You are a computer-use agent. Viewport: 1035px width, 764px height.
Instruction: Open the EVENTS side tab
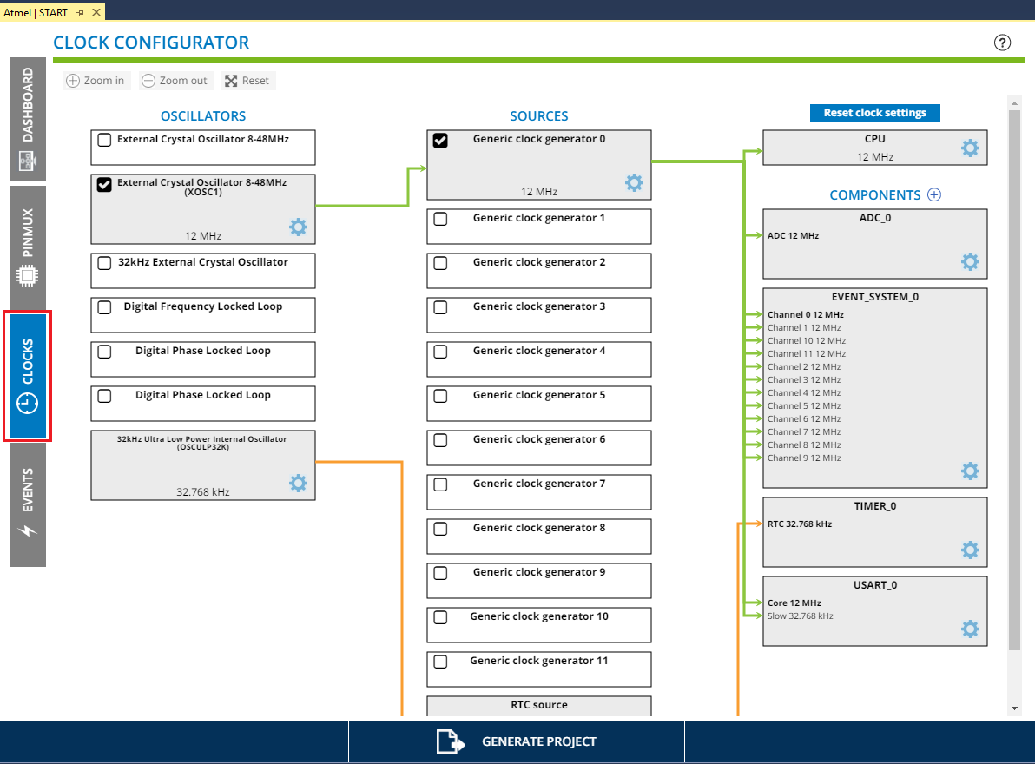tap(28, 504)
